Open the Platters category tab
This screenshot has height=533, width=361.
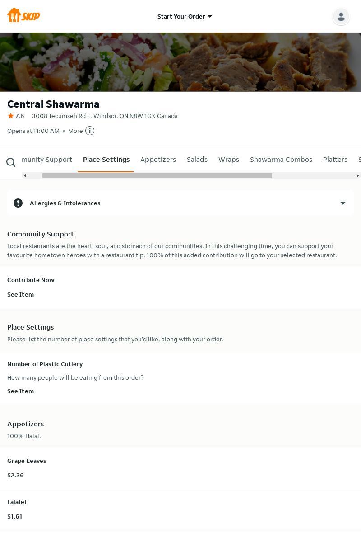335,160
